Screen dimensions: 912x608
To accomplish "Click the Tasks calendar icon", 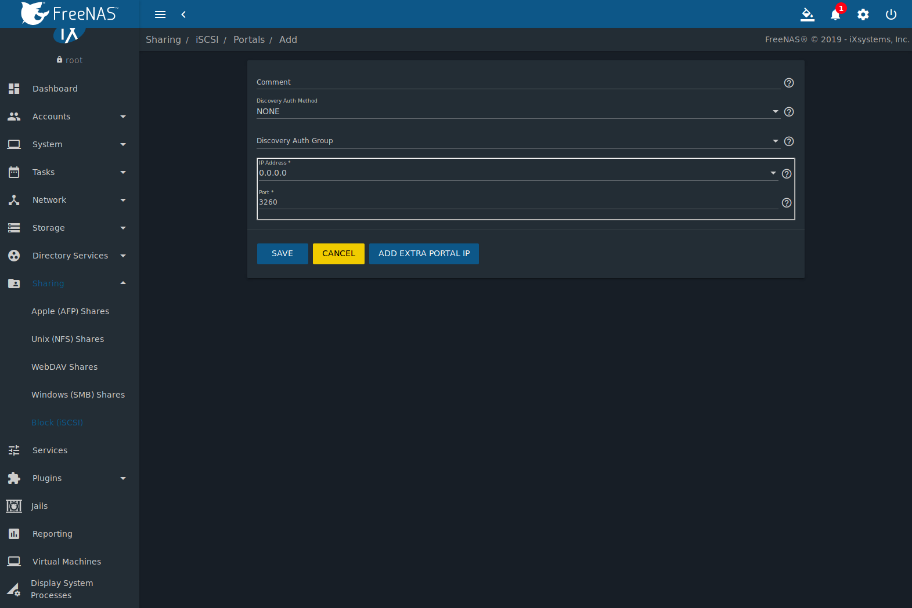I will coord(14,172).
